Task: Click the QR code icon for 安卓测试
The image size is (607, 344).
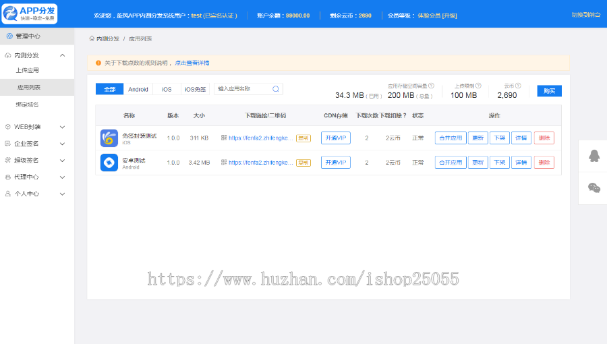Action: click(x=224, y=162)
